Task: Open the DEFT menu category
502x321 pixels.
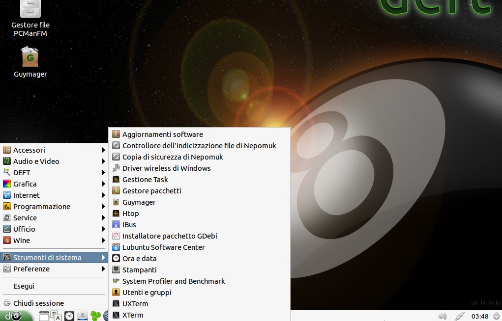Action: [54, 173]
